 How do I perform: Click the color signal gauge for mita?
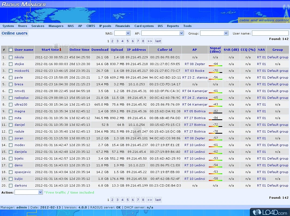click(215, 120)
